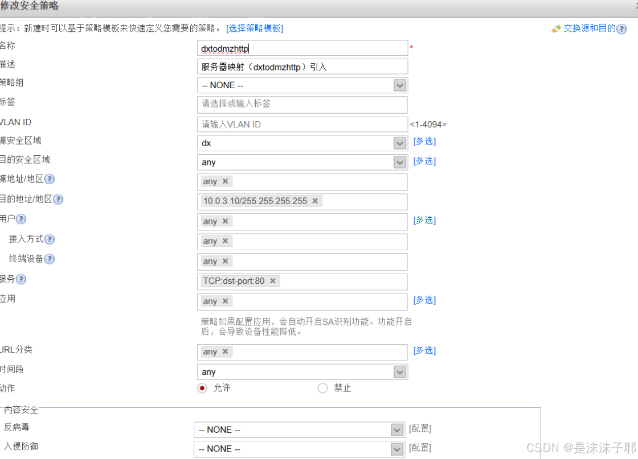Click 多选 beside URL分类 field

425,350
